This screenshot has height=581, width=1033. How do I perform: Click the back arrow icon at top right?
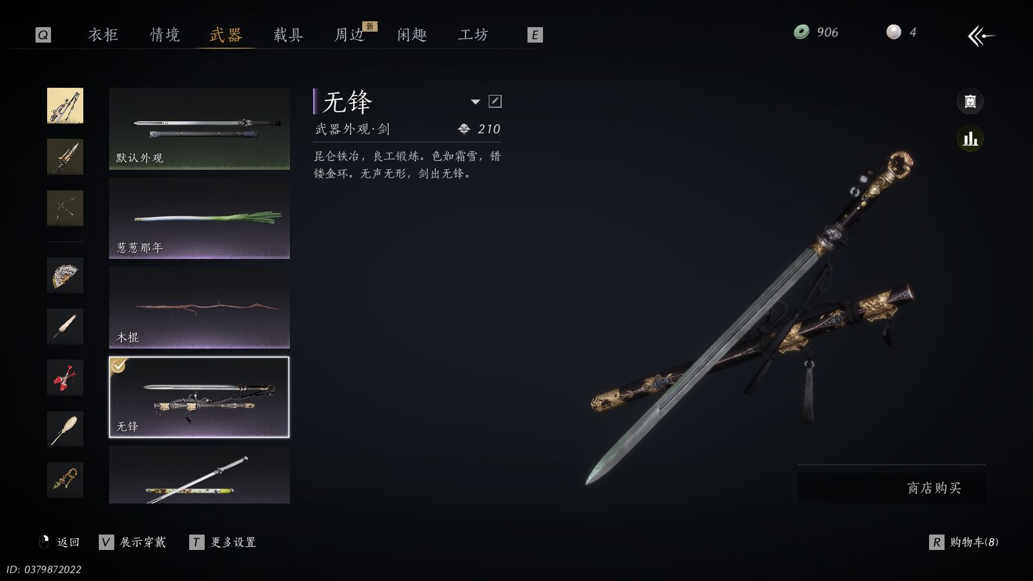coord(981,36)
